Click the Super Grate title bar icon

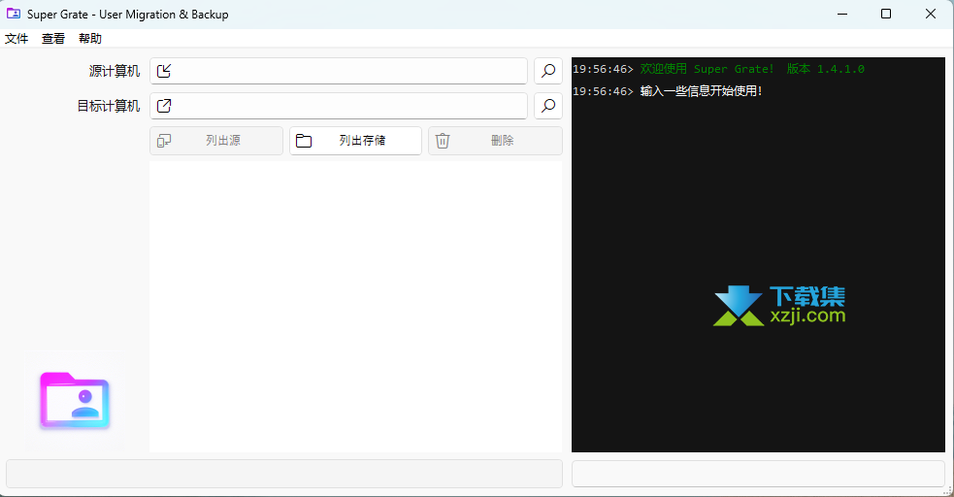14,14
